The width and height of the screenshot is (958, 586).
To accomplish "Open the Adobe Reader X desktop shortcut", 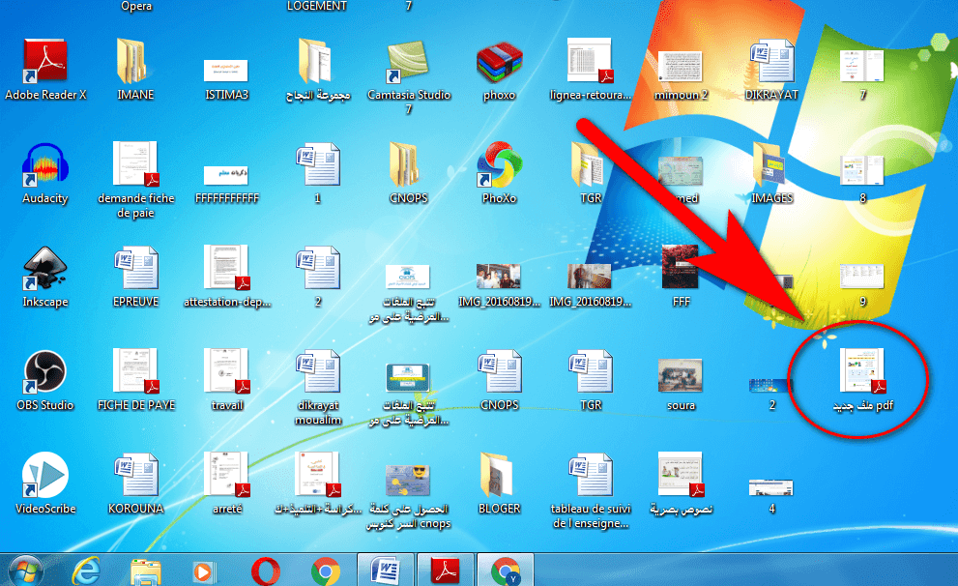I will coord(44,61).
